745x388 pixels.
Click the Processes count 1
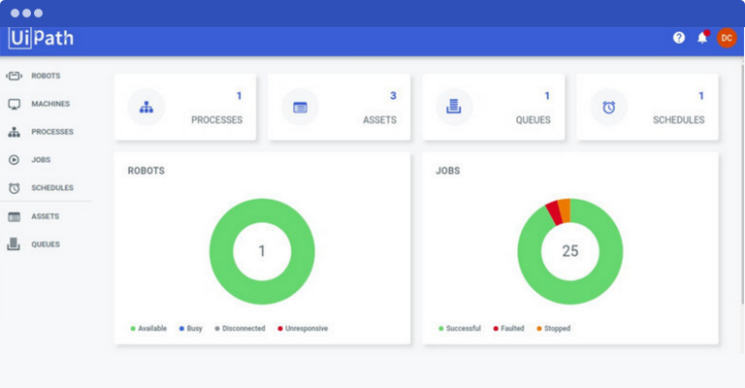tap(239, 96)
